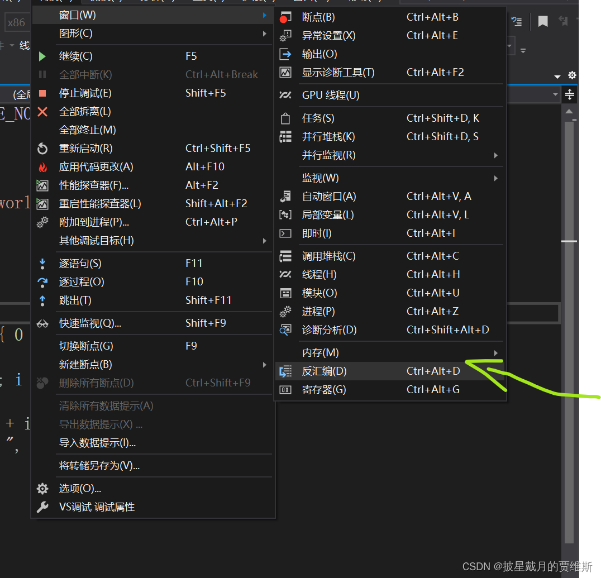The image size is (601, 578).
Task: Click the Disassembly icon
Action: [x=285, y=371]
